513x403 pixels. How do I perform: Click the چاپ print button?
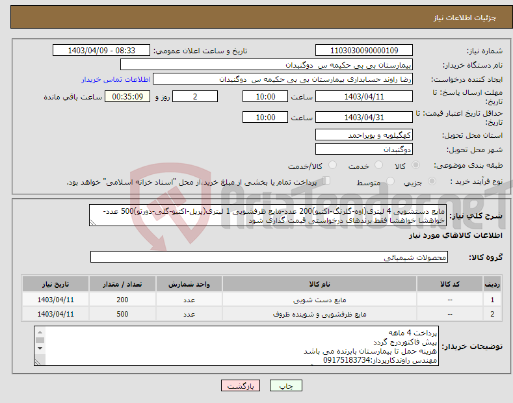click(x=286, y=386)
